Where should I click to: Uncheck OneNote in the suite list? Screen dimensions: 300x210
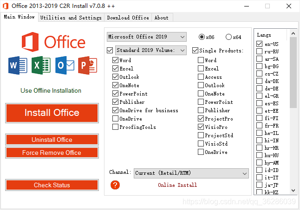click(115, 85)
